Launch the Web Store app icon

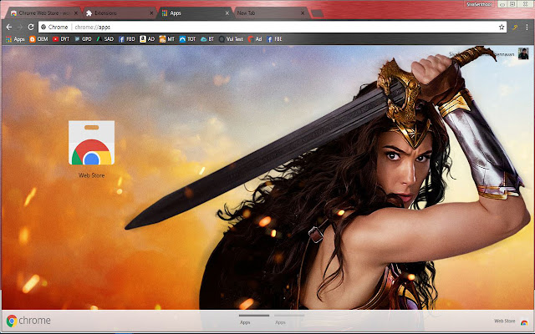[x=91, y=143]
